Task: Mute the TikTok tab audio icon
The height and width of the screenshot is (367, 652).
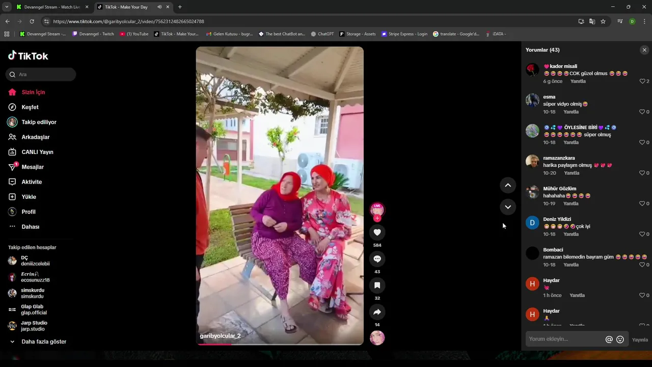Action: (x=159, y=7)
